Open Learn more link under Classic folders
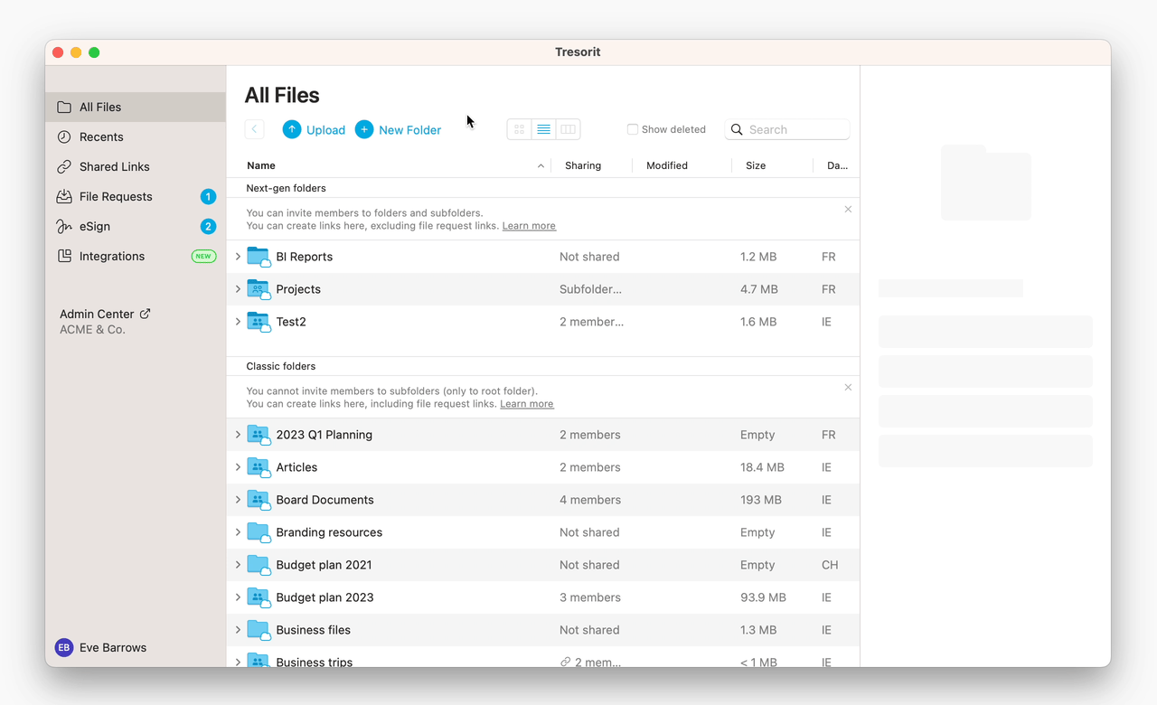 click(527, 404)
